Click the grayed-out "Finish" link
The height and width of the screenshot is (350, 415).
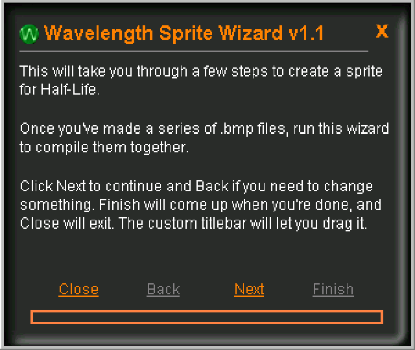(x=333, y=289)
